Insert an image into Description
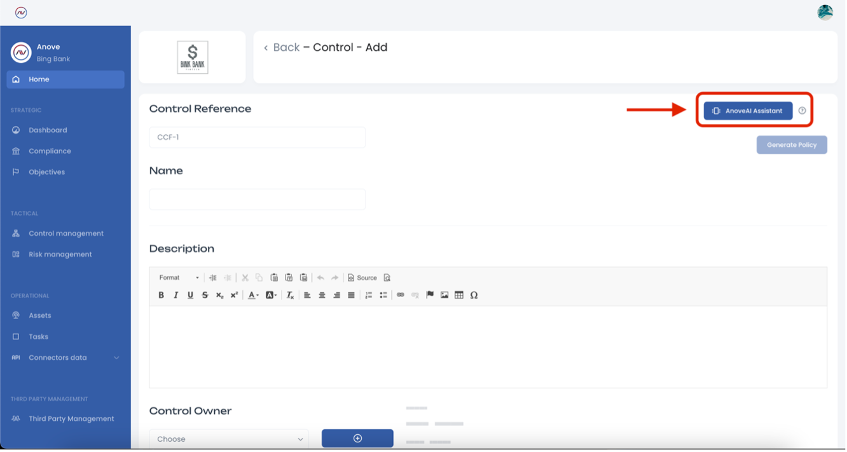Screen dimensions: 847x452 pyautogui.click(x=444, y=295)
